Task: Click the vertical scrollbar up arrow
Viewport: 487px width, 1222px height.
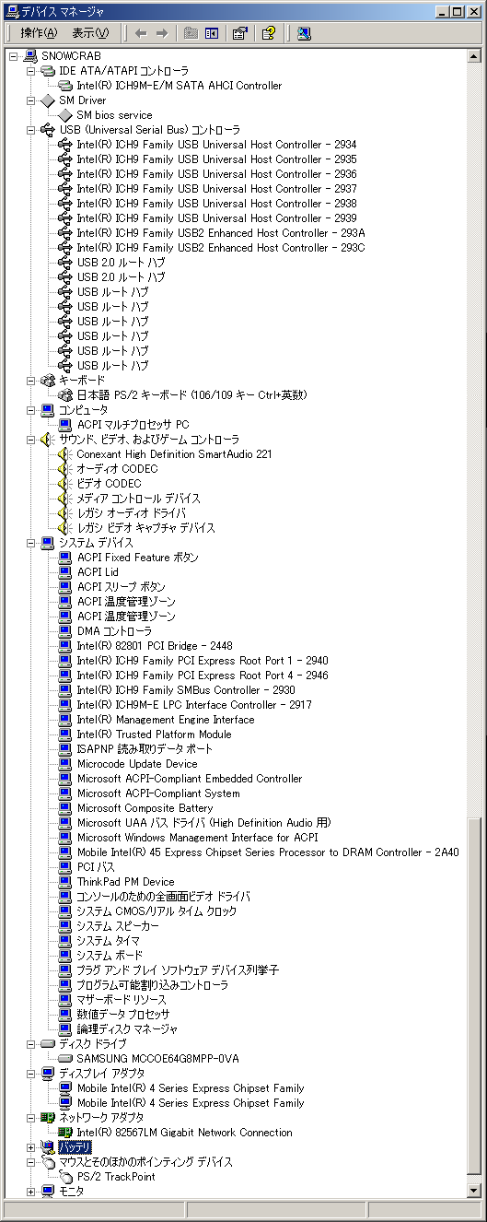Action: [x=475, y=56]
